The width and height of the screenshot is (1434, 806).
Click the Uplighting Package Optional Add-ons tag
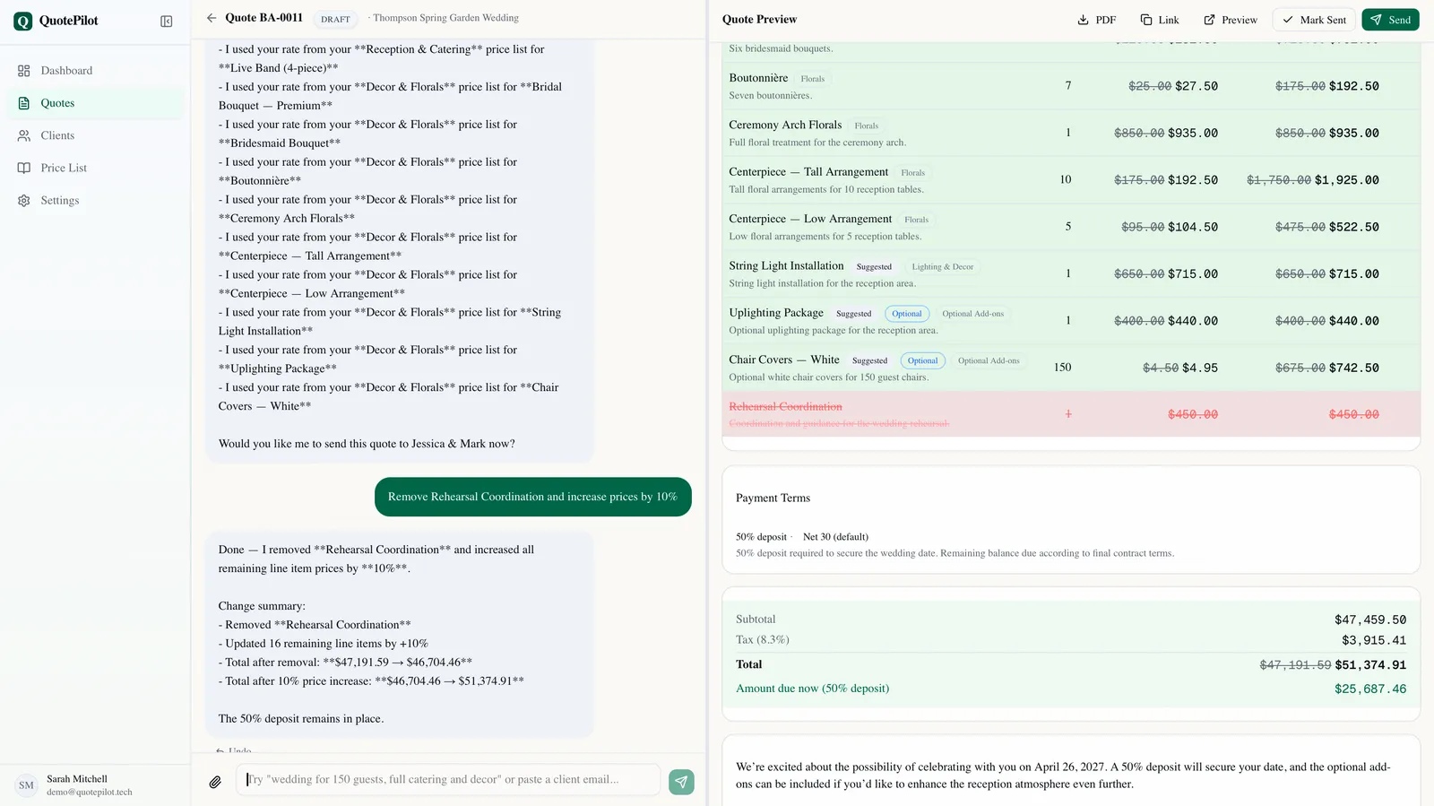[972, 314]
